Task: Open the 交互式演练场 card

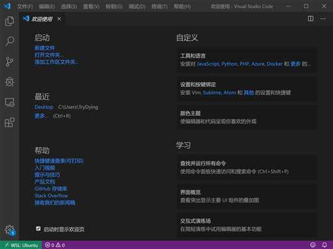Action: click(x=247, y=225)
